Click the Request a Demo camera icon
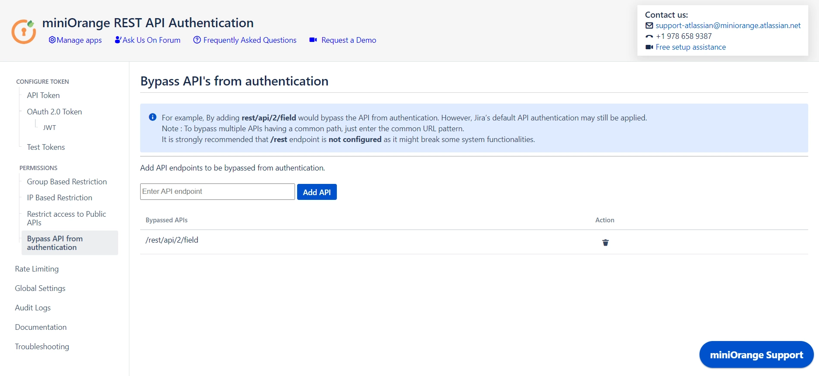The width and height of the screenshot is (819, 376). [x=313, y=40]
